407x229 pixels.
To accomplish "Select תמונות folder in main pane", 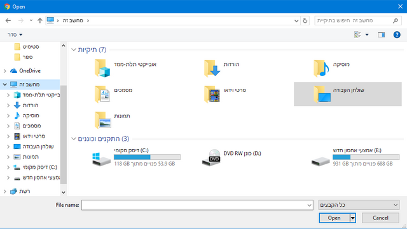I will [112, 120].
